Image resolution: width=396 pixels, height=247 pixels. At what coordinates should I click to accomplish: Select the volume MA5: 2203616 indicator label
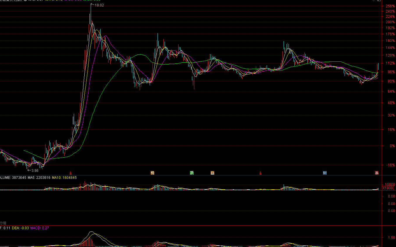39,177
